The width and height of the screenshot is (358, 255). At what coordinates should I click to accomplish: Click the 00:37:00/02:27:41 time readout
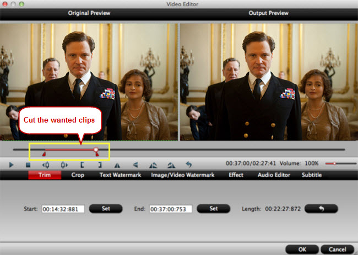point(251,163)
